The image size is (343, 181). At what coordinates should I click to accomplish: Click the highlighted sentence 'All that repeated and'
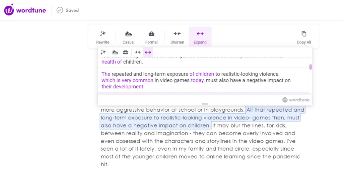[275, 110]
